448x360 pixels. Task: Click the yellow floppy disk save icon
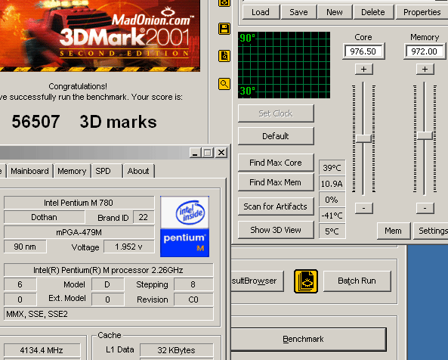[224, 29]
